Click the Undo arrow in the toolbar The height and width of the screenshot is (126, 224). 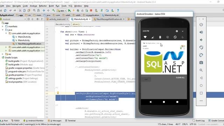(x=10, y=10)
